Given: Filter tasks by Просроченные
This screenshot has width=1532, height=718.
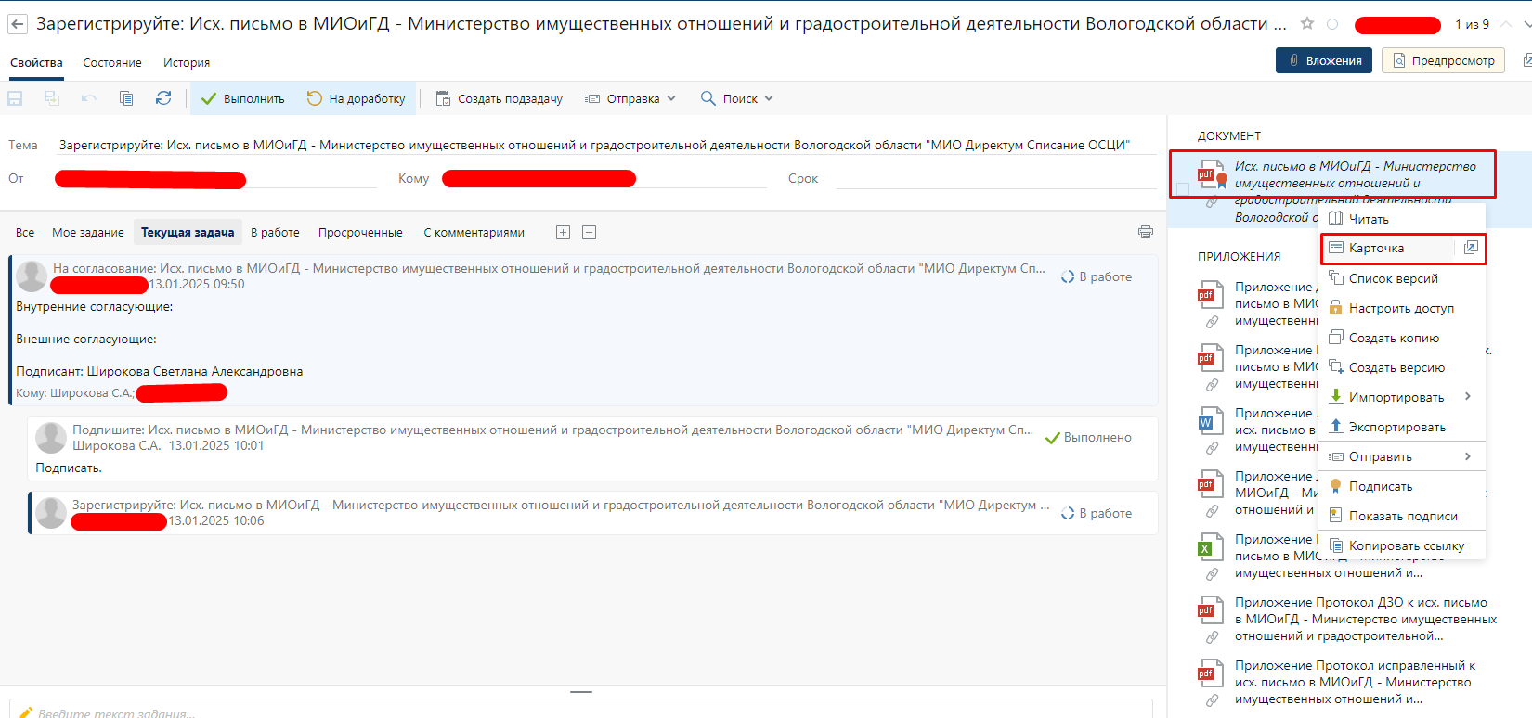Looking at the screenshot, I should [360, 232].
